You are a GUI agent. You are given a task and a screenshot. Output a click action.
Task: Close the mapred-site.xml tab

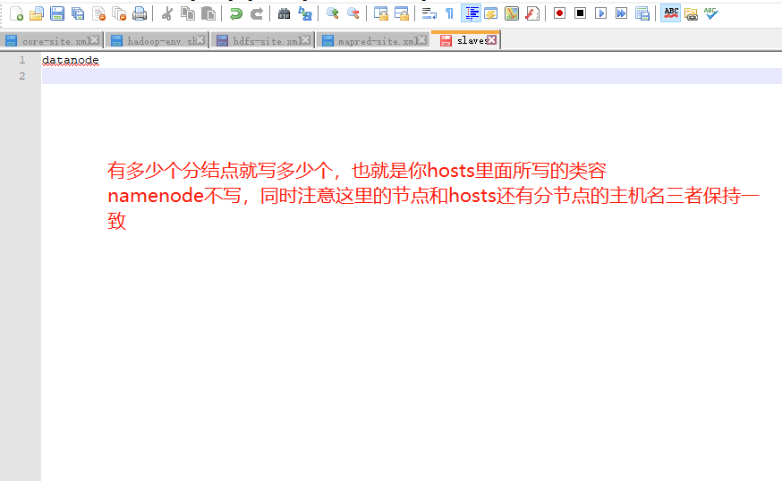click(422, 40)
